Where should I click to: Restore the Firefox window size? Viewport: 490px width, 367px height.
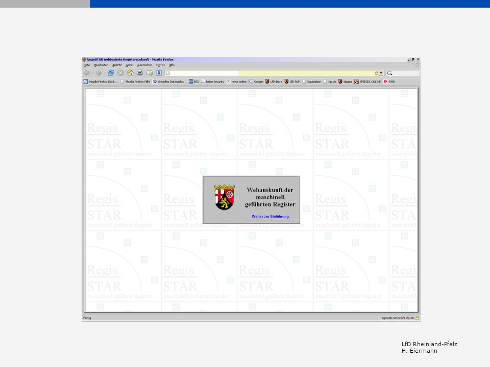click(x=413, y=59)
